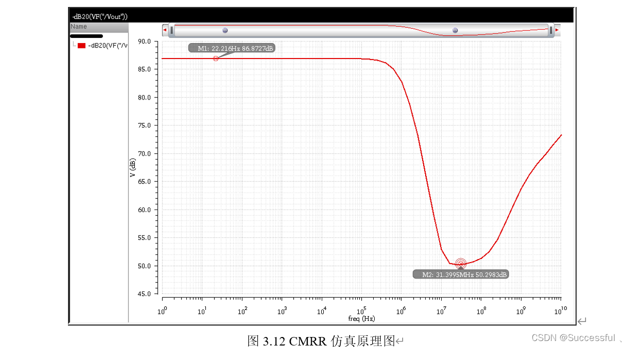Screen dimensions: 629x347
Task: Click the M2 marker bubble in the overview strip
Action: 455,30
